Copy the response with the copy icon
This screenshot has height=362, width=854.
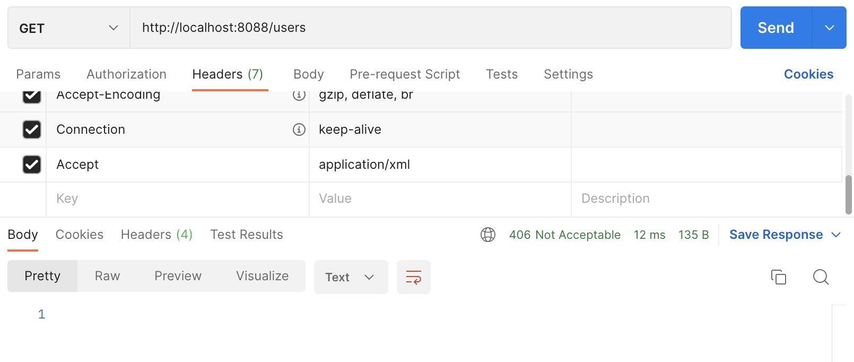[779, 277]
